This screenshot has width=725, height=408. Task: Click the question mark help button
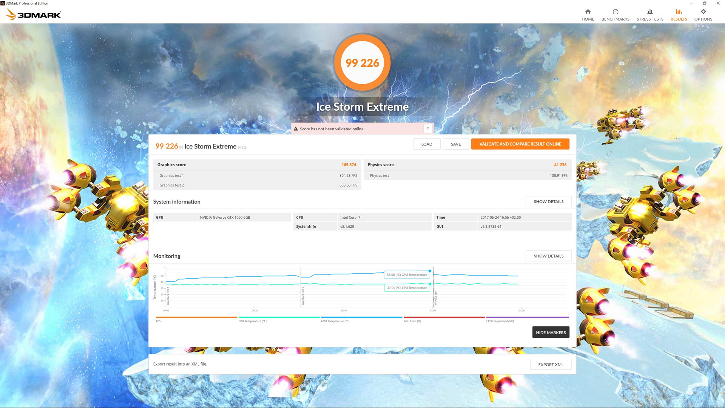[x=427, y=129]
